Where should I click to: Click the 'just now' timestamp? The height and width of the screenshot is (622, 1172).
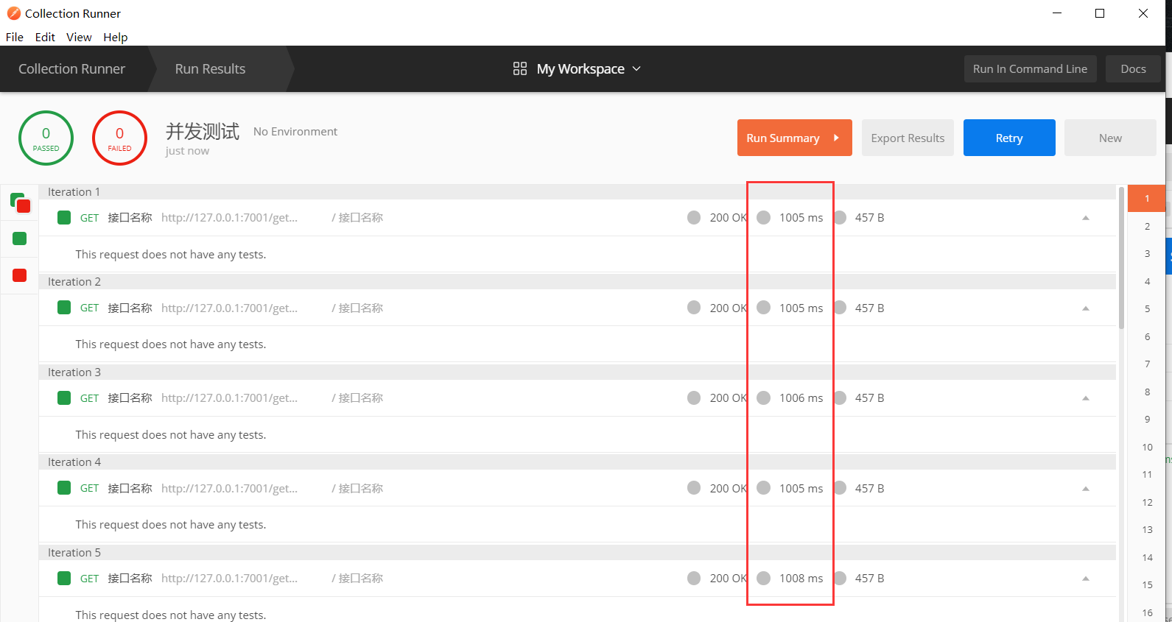tap(187, 151)
